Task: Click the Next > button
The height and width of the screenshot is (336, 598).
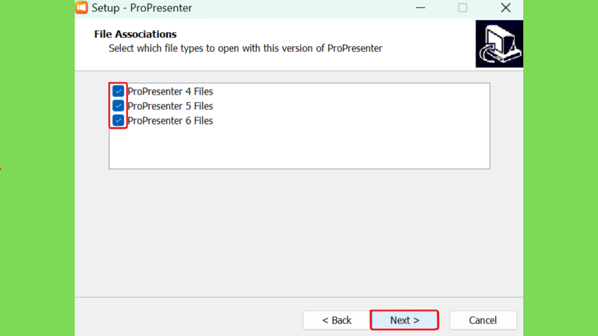Action: point(404,320)
